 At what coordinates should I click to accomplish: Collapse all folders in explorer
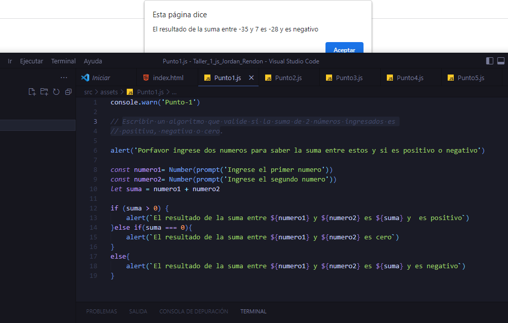(68, 92)
